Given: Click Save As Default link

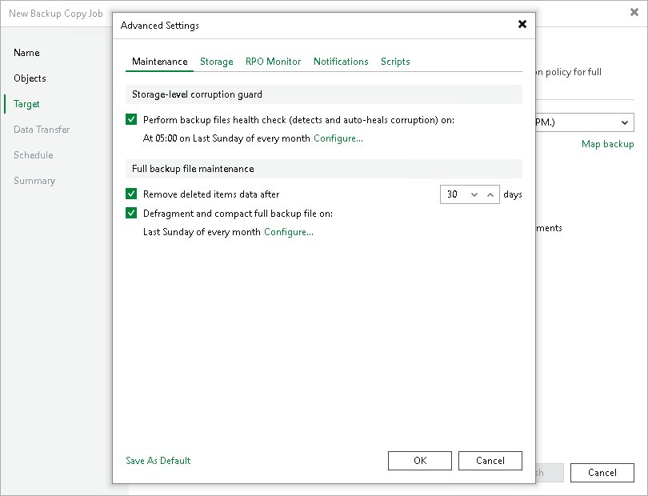Looking at the screenshot, I should (158, 461).
